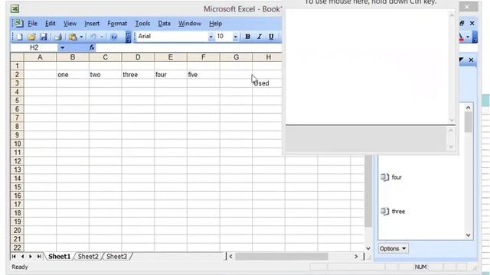This screenshot has height=275, width=490.
Task: Go to previous sheet tab arrow
Action: pyautogui.click(x=22, y=257)
